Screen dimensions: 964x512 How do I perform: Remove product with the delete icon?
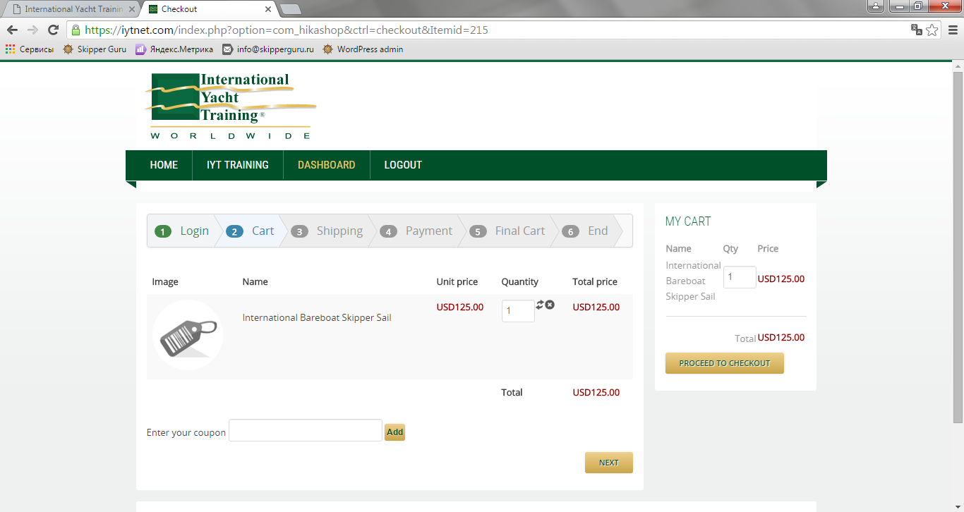550,305
